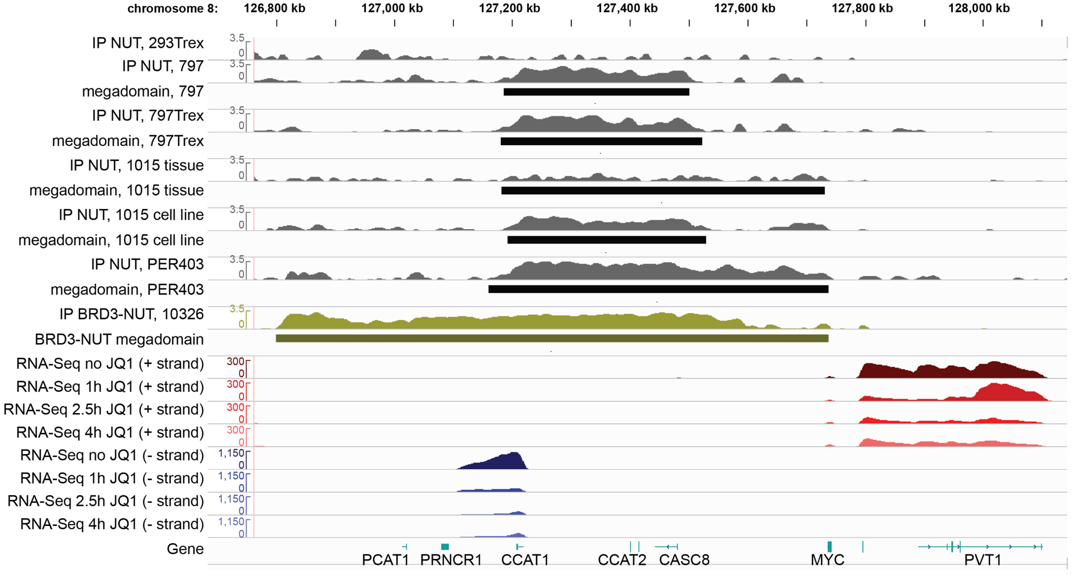Click the 'megadomain, 1015 tissue' label

pyautogui.click(x=116, y=191)
